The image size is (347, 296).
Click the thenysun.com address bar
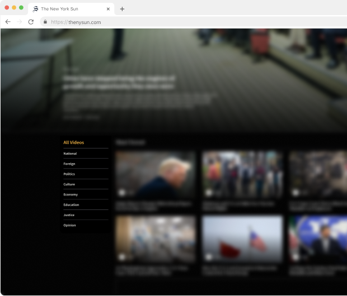[x=168, y=22]
